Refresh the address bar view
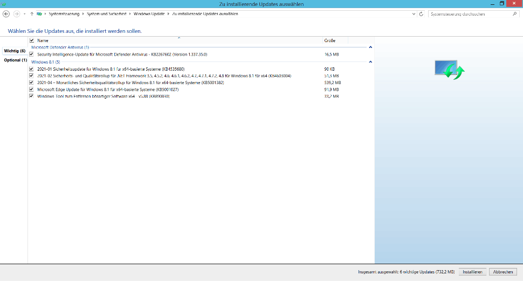Image resolution: width=523 pixels, height=282 pixels. (421, 14)
